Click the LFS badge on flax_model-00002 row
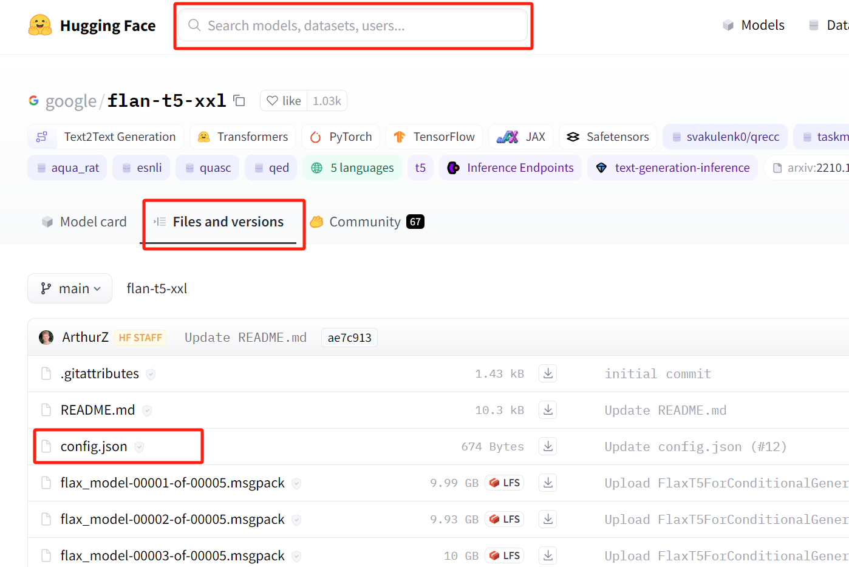This screenshot has width=849, height=567. click(x=505, y=519)
